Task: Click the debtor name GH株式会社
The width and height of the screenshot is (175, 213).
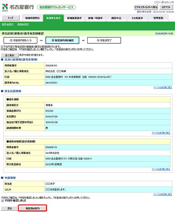Action: point(52,153)
